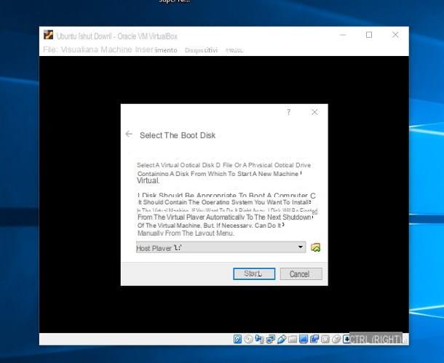Click the USB devices status icon

[281, 339]
